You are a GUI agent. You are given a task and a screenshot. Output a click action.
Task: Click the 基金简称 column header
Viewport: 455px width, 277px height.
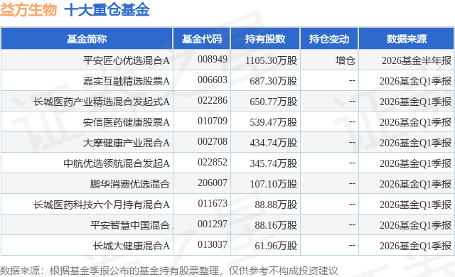click(x=87, y=39)
